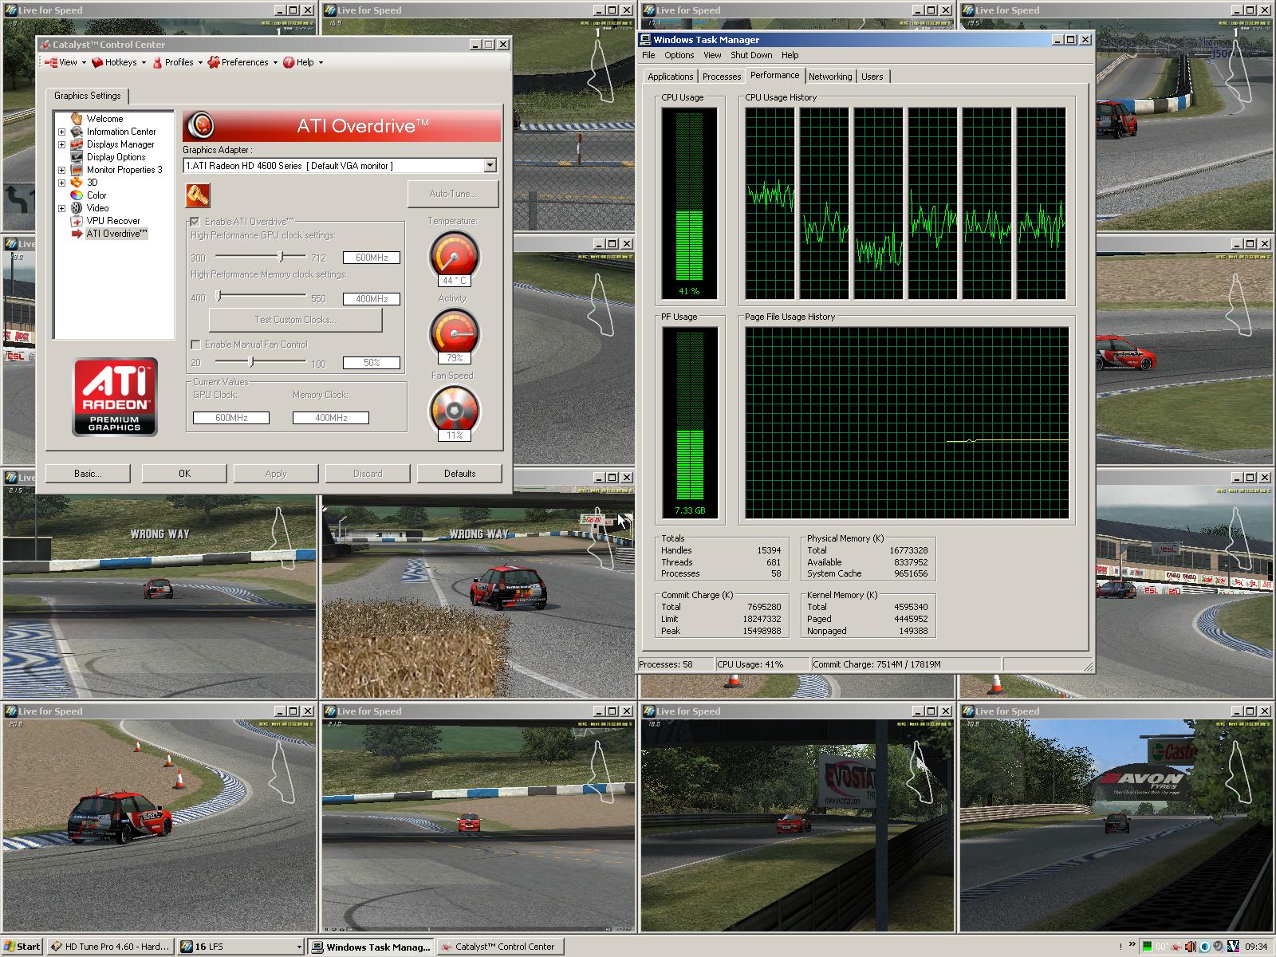Click the black V tray icon
The height and width of the screenshot is (957, 1276).
pos(1234,947)
